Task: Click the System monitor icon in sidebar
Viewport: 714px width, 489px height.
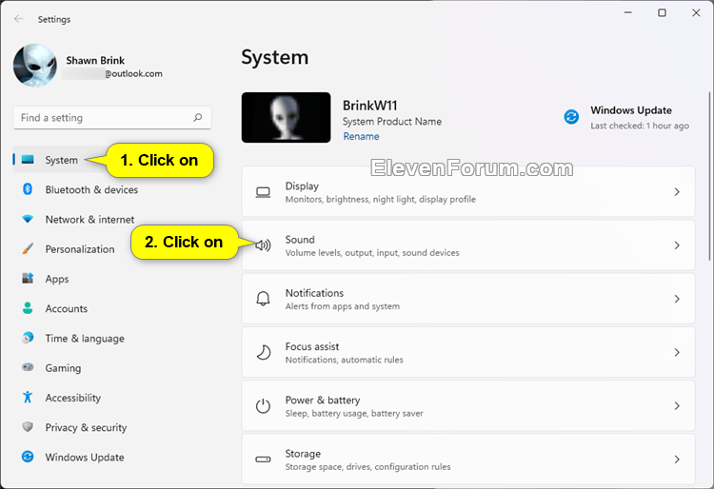Action: click(x=28, y=160)
